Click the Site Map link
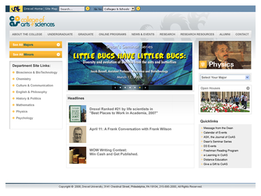 (51, 9)
